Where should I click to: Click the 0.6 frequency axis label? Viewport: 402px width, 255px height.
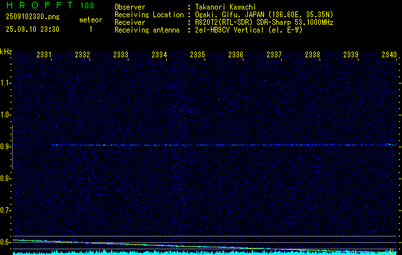pyautogui.click(x=5, y=242)
